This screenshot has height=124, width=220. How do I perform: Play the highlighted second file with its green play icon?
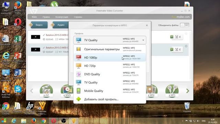click(172, 49)
